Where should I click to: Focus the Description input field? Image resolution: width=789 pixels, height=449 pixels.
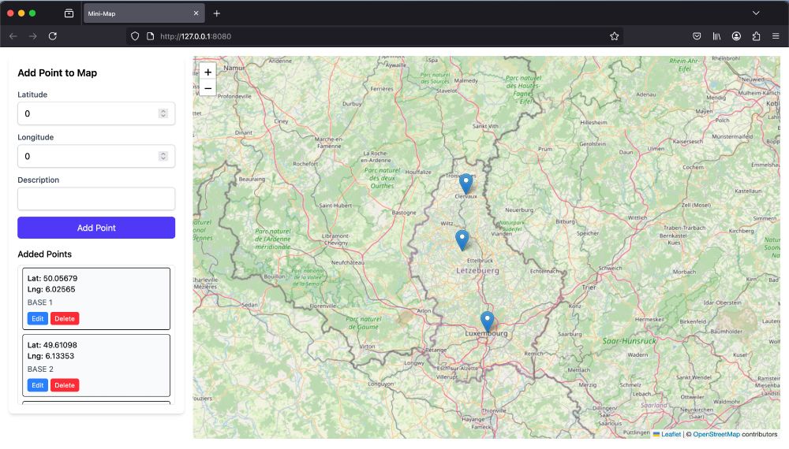point(96,199)
